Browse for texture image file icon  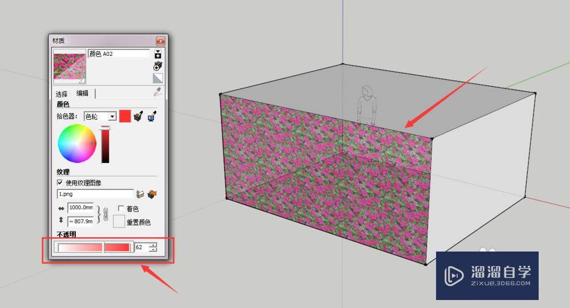click(140, 194)
